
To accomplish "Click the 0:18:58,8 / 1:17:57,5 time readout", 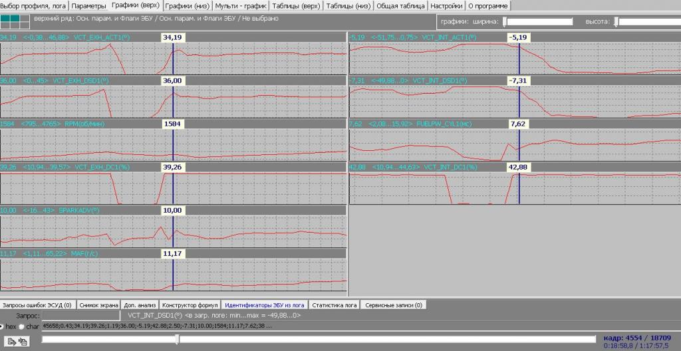I will (637, 346).
